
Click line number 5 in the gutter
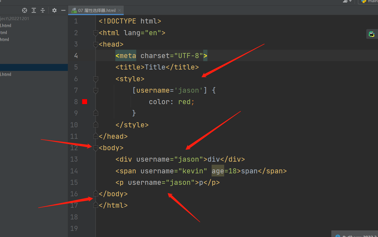pos(76,67)
